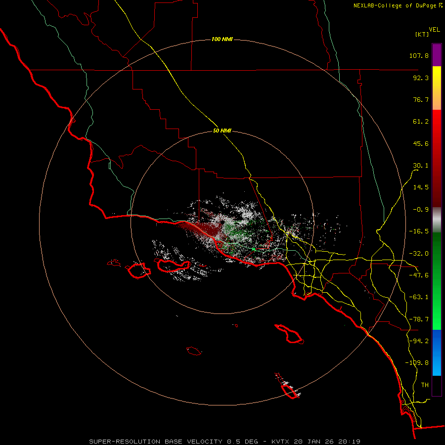The height and width of the screenshot is (445, 445).
Task: Click the 92.3 legend value
Action: coord(421,78)
